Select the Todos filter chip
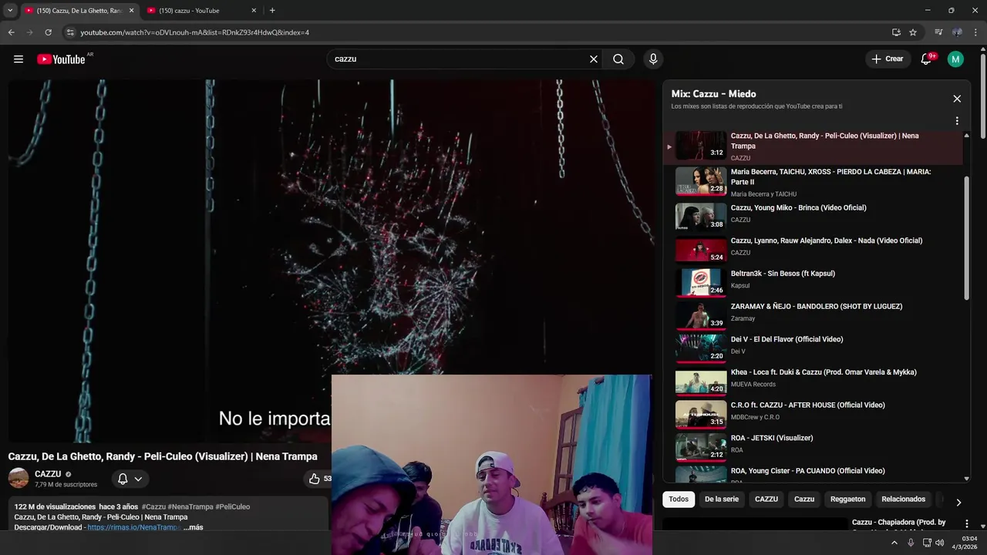 (x=679, y=499)
